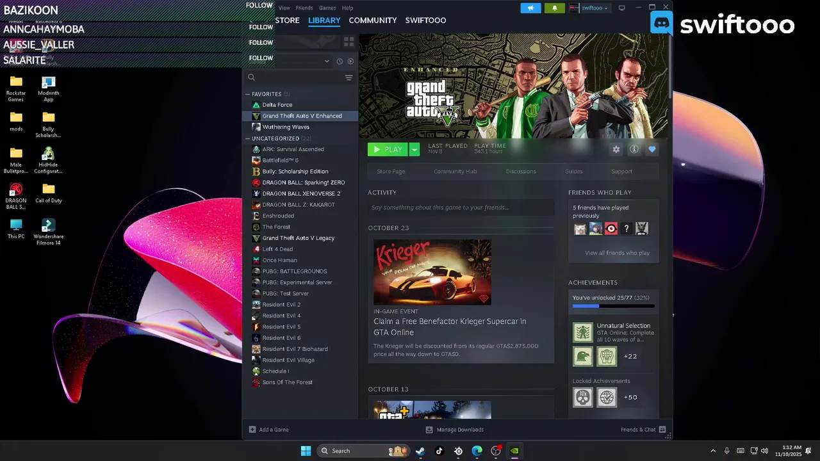Select Bully: Scholarship Edition in library

click(300, 172)
